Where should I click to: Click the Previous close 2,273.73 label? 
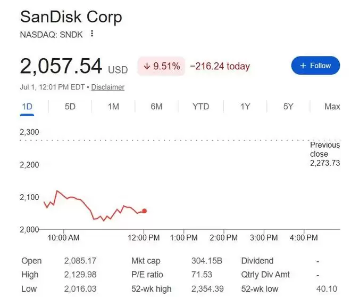tap(325, 154)
